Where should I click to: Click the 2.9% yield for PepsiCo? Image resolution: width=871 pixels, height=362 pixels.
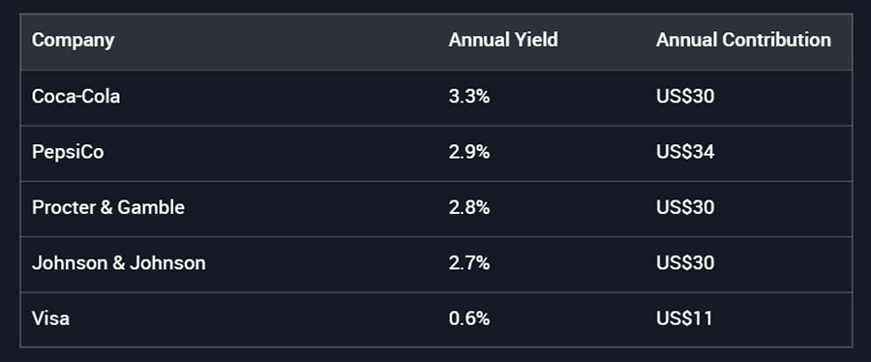click(469, 153)
